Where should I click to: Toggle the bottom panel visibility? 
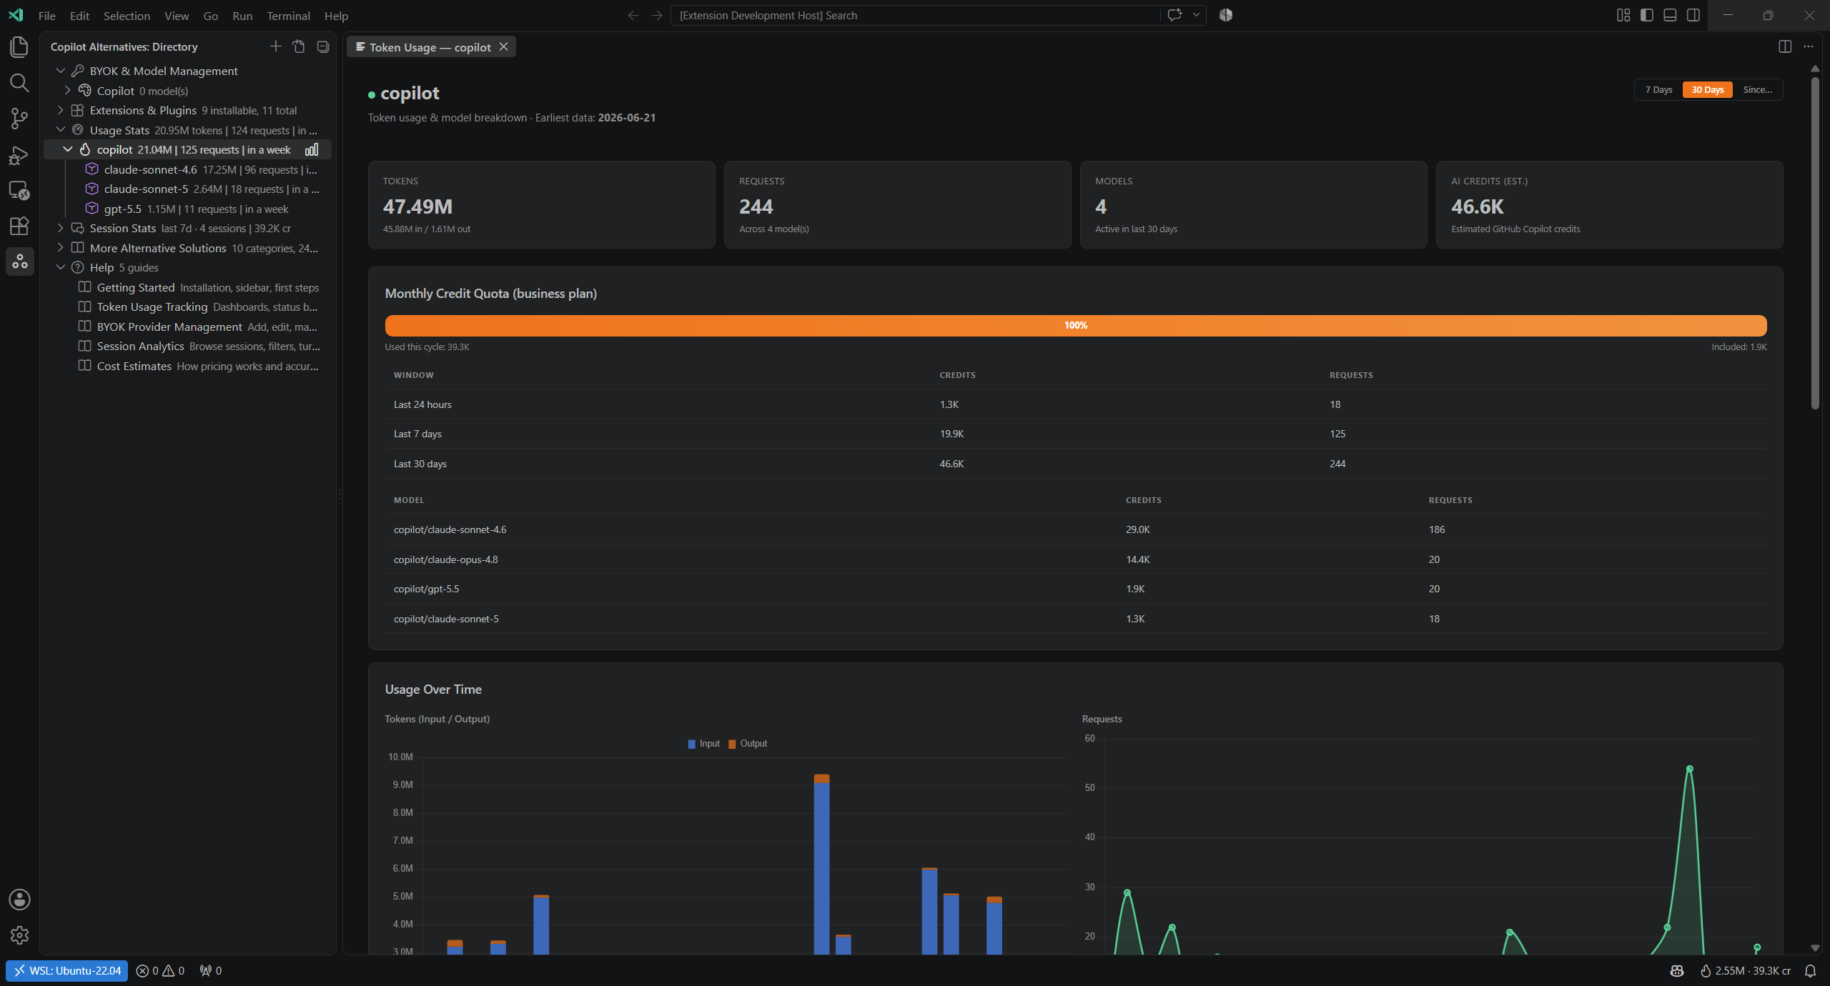(1670, 15)
